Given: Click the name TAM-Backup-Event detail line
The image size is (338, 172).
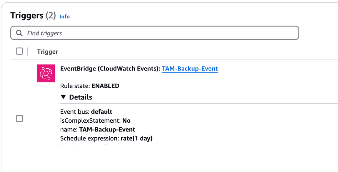Looking at the screenshot, I should tap(98, 129).
